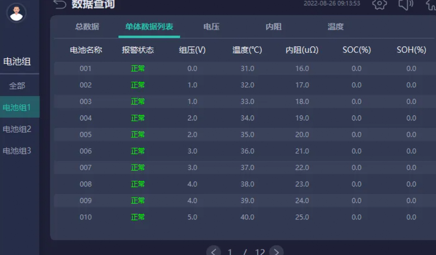
Task: Select the 单体数据列表 tab
Action: (149, 27)
